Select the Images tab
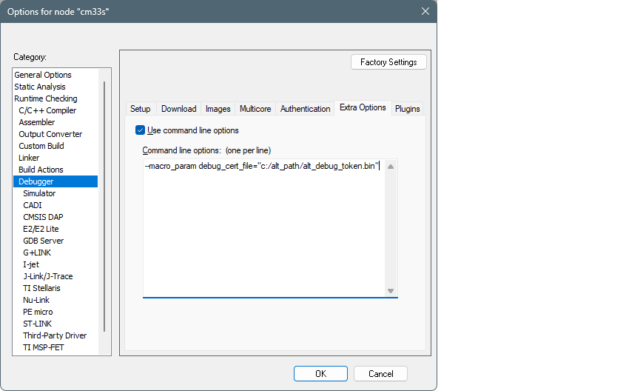 coord(218,109)
